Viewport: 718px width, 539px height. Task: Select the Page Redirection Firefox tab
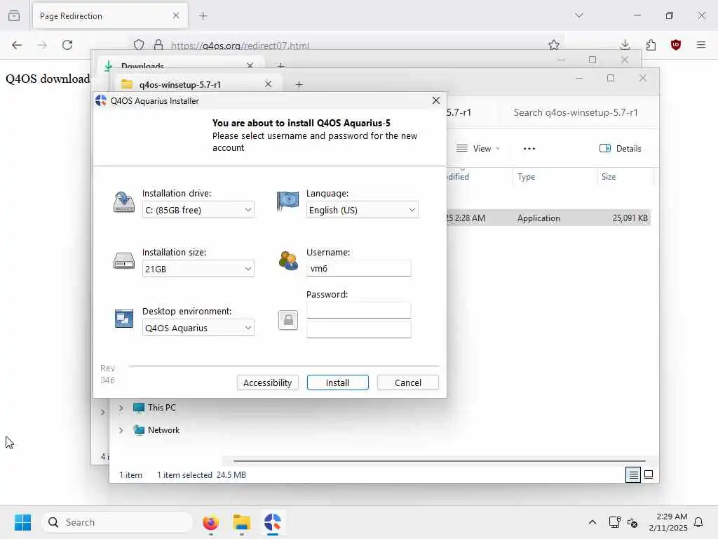point(110,16)
